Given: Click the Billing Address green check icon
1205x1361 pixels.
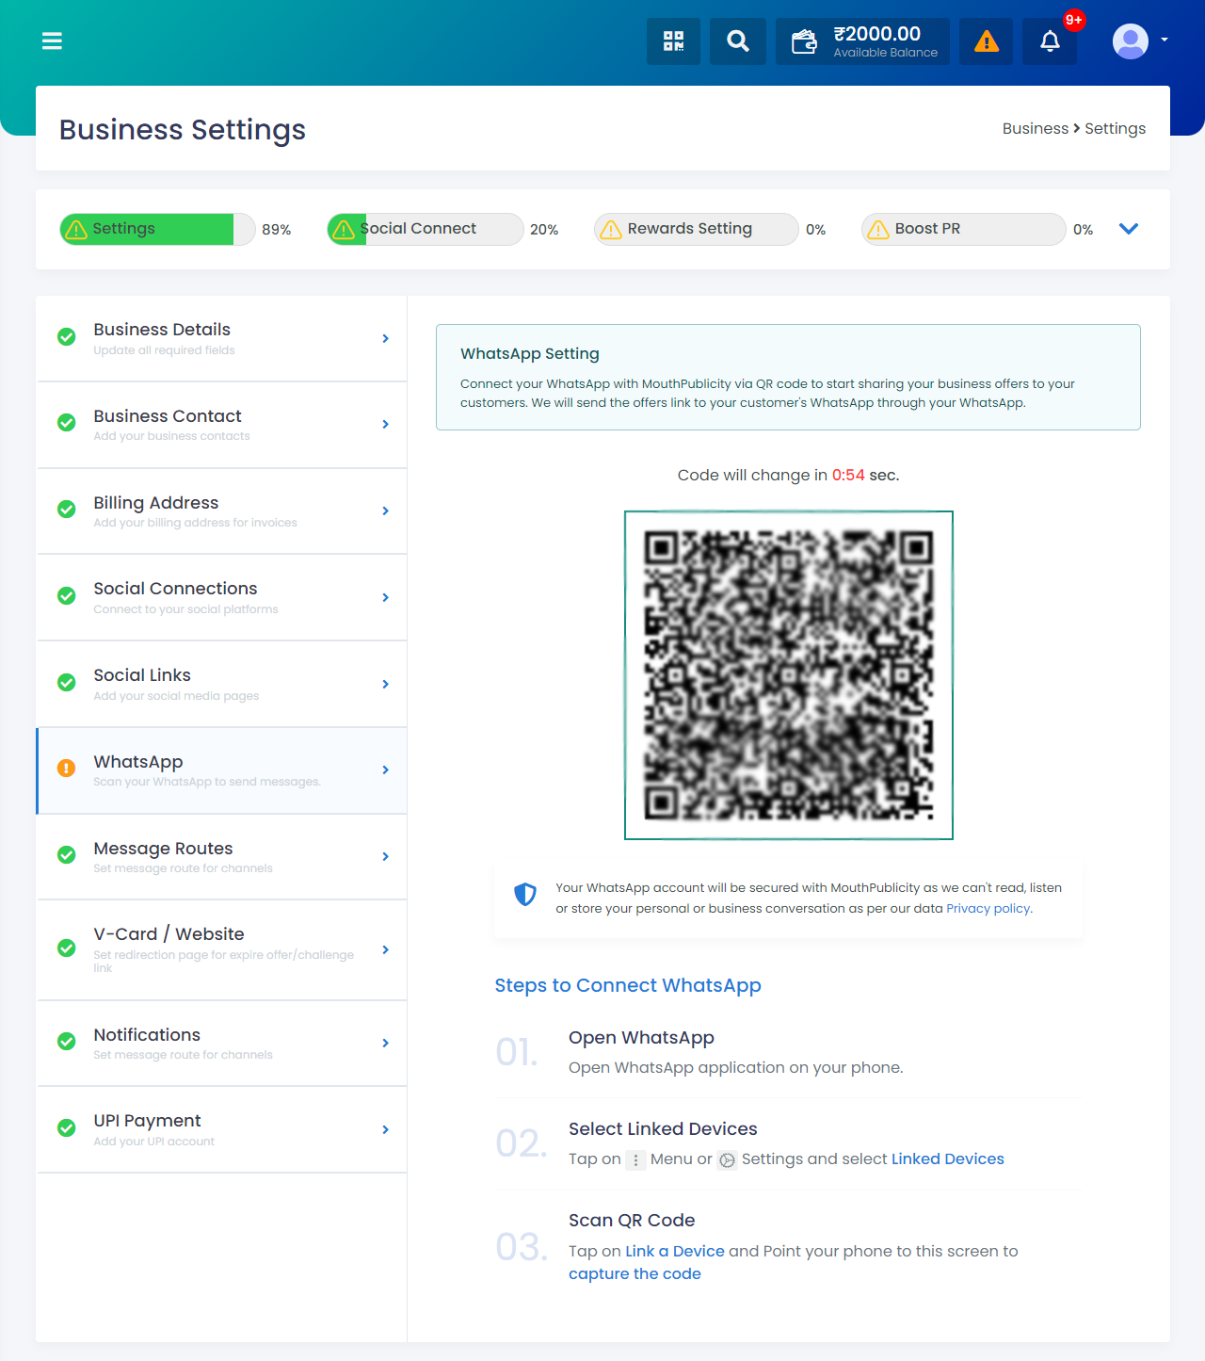Looking at the screenshot, I should 66,510.
